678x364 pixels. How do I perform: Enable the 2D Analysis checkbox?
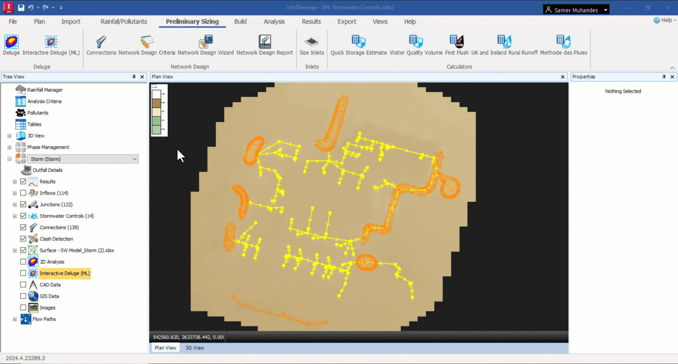coord(23,261)
